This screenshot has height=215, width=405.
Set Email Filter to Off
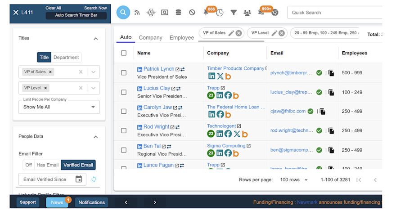[x=29, y=165]
